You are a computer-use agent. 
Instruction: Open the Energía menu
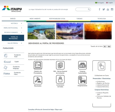click(x=13, y=18)
